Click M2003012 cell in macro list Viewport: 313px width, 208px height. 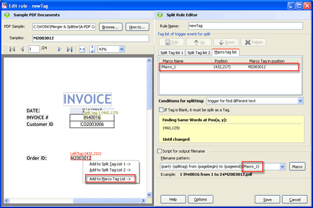pos(257,67)
